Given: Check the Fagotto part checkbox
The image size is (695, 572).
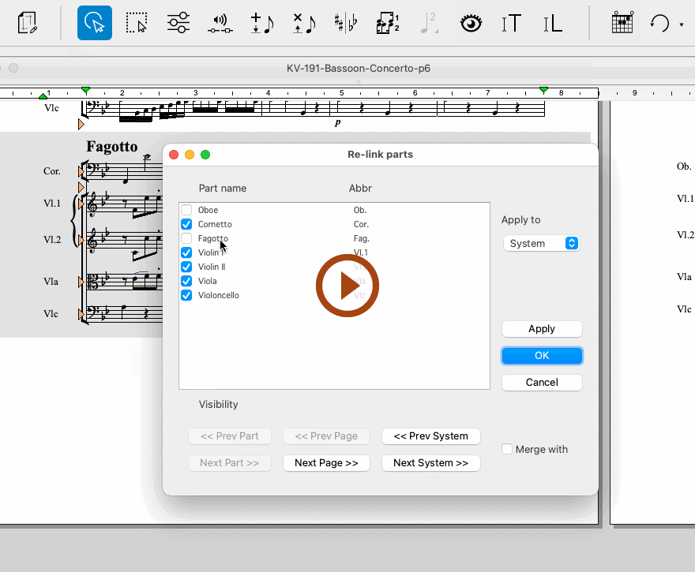Looking at the screenshot, I should [186, 238].
